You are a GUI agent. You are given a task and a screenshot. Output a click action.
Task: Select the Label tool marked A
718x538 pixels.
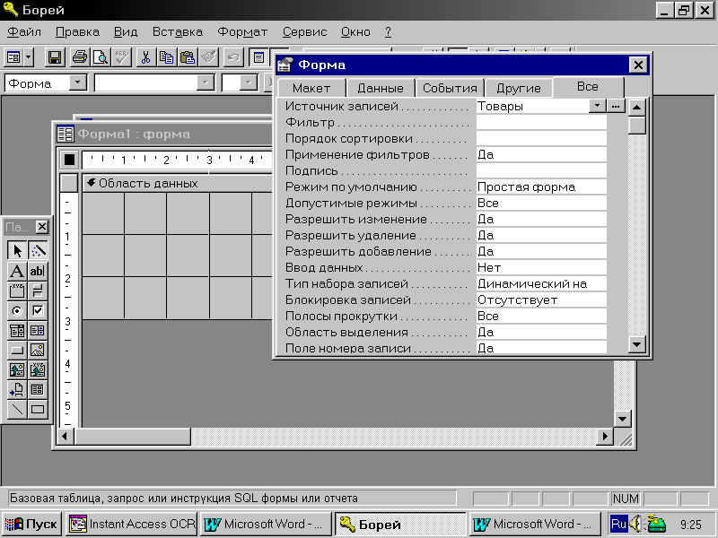pos(17,271)
